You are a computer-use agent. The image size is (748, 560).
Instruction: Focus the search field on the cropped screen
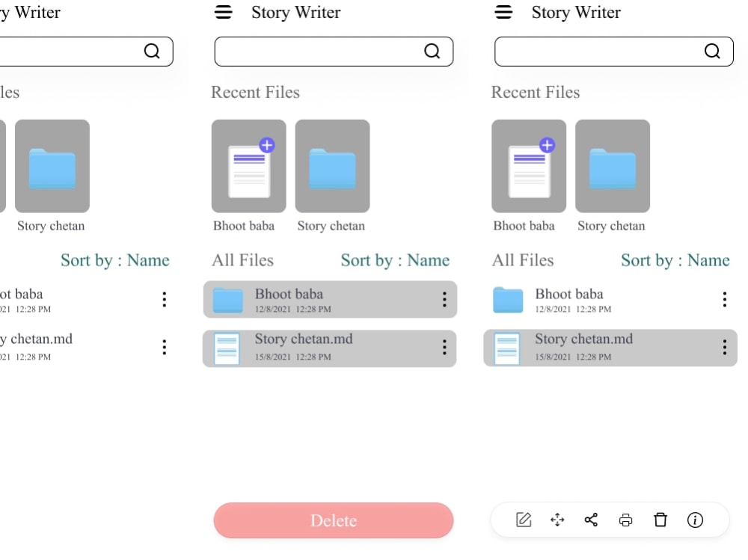click(86, 52)
